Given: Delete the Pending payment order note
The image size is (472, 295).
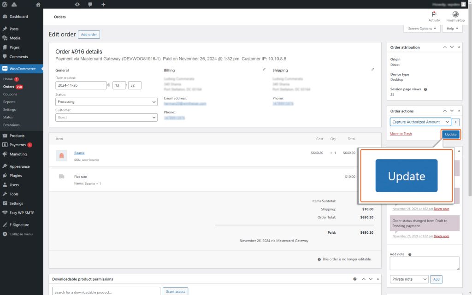Looking at the screenshot, I should click(441, 236).
